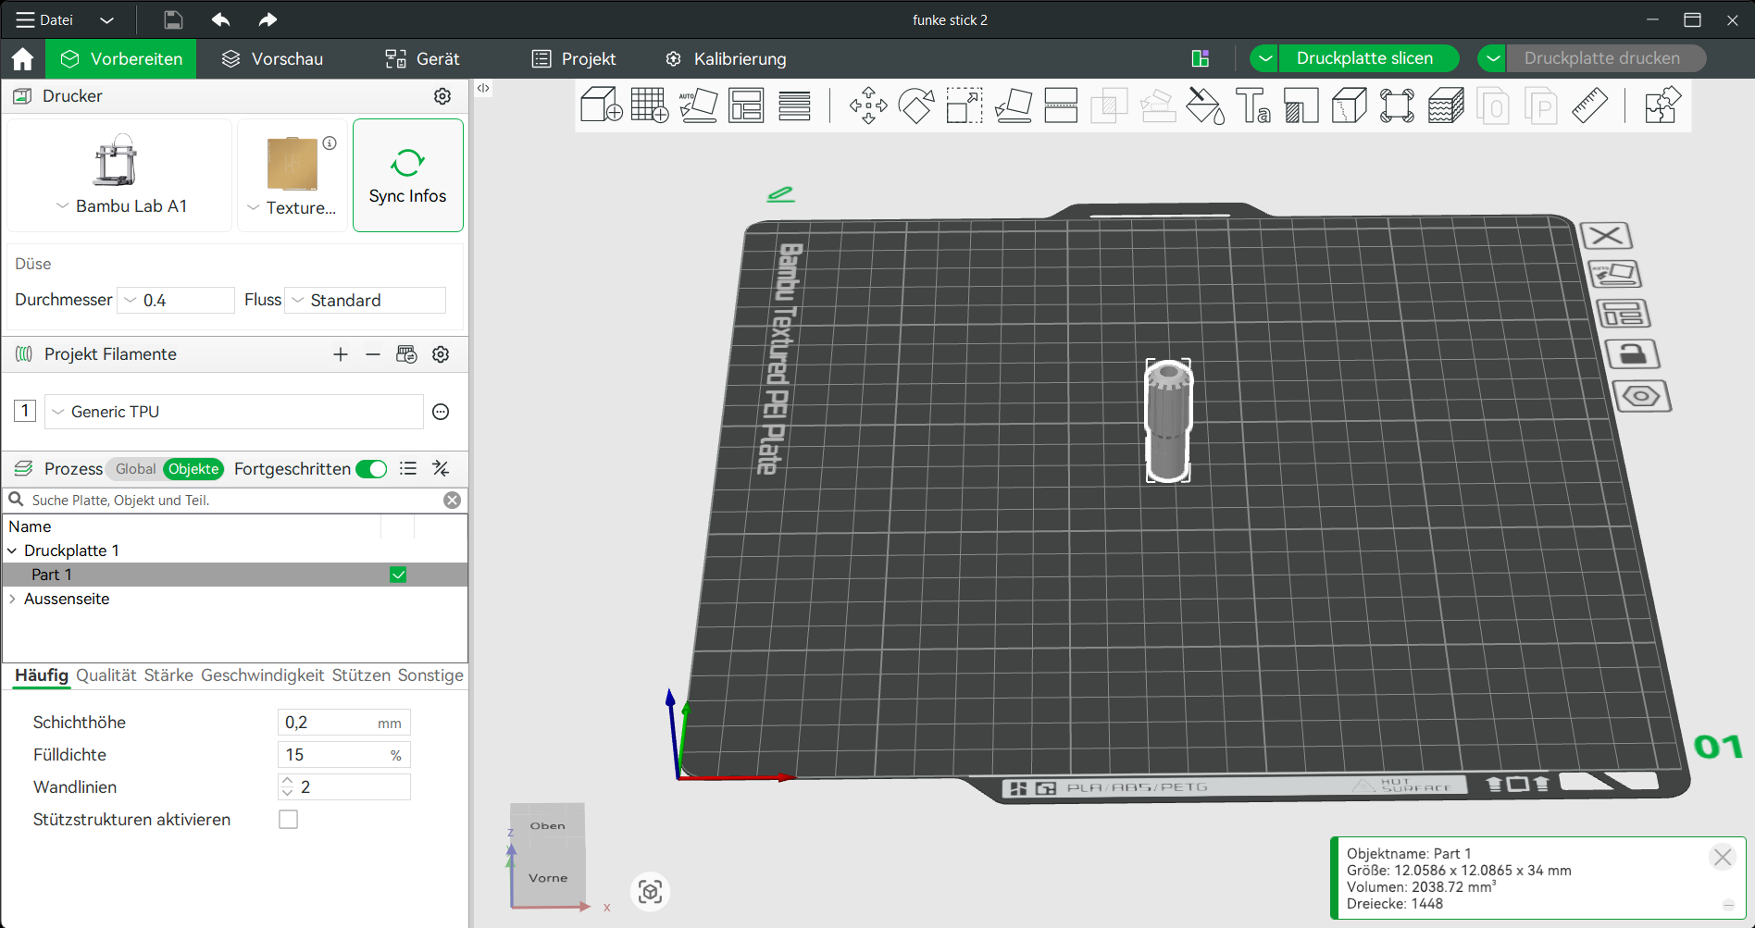Image resolution: width=1755 pixels, height=928 pixels.
Task: Switch to the Qualität settings tab
Action: pyautogui.click(x=106, y=675)
